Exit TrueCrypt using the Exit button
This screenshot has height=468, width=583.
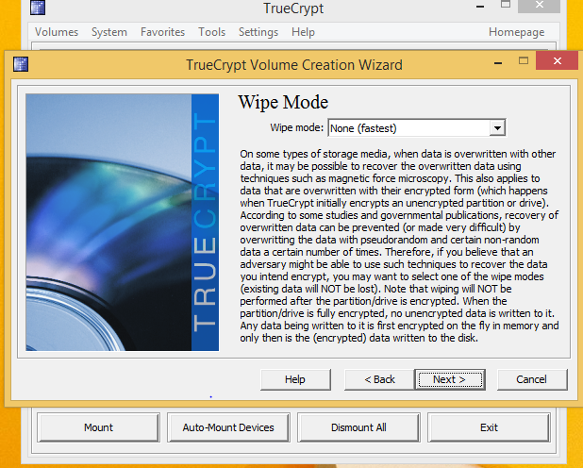tap(489, 427)
